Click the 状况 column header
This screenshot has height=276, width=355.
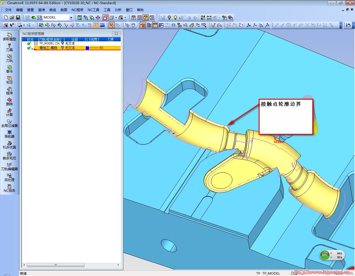click(x=30, y=39)
